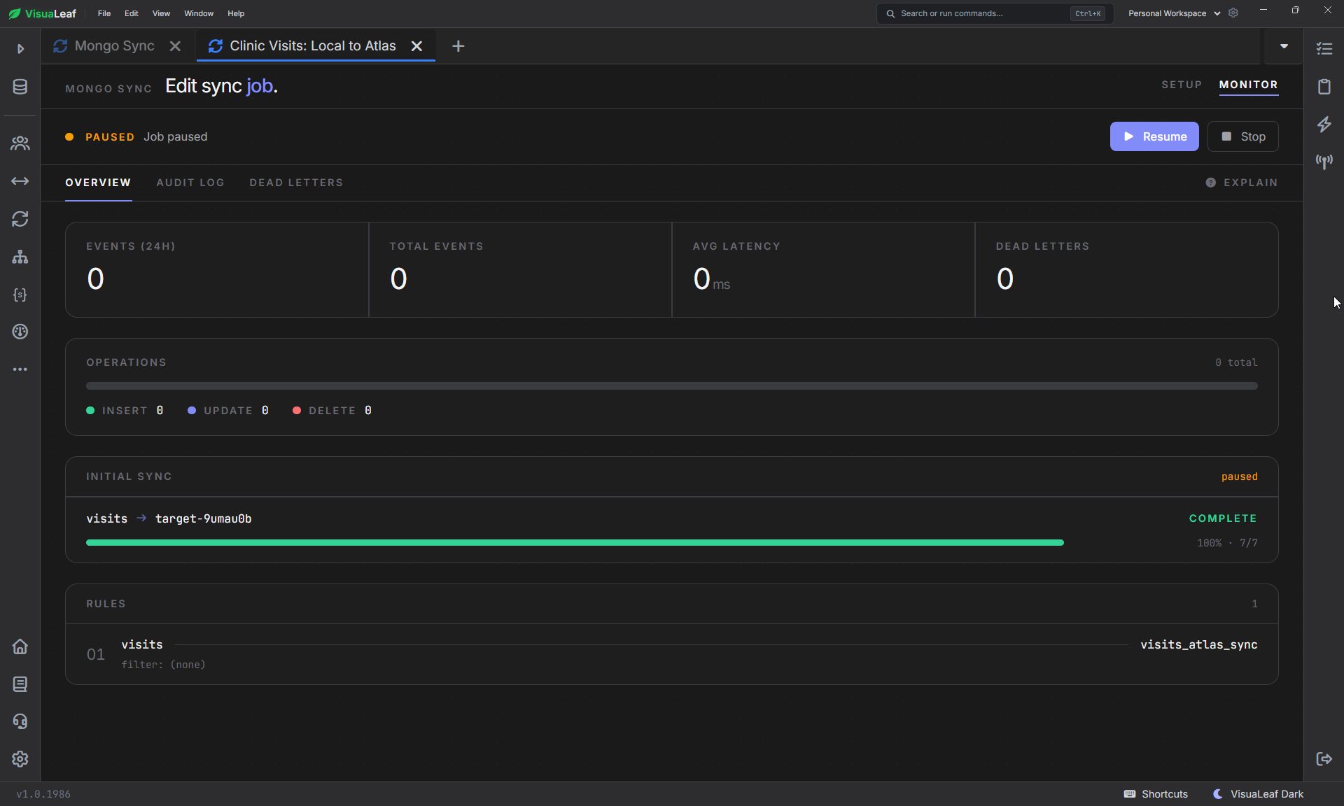Viewport: 1344px width, 806px height.
Task: Show more sidebar items via ellipsis
Action: pos(20,369)
